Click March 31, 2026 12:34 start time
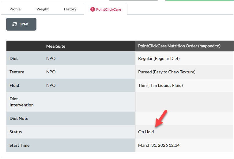 click(159, 145)
